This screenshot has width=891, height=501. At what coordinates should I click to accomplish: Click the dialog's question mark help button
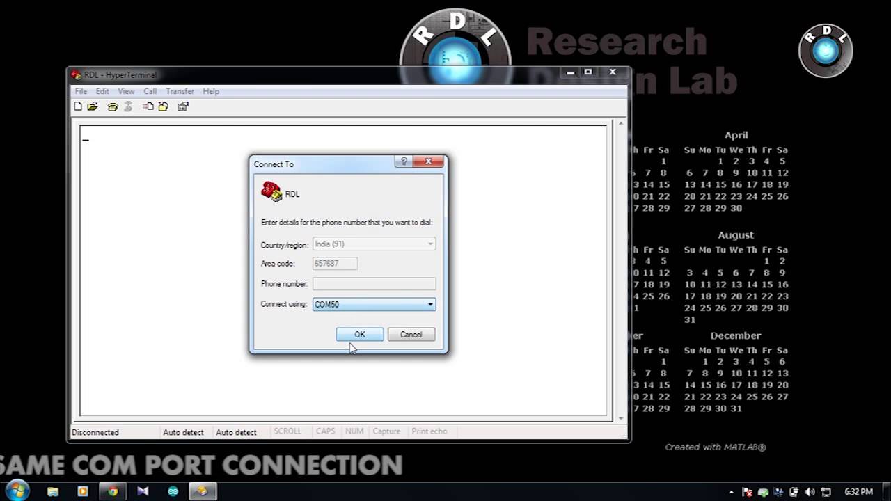403,161
